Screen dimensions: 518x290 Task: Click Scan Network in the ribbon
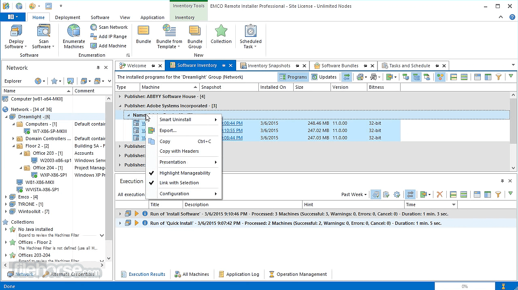click(x=109, y=27)
